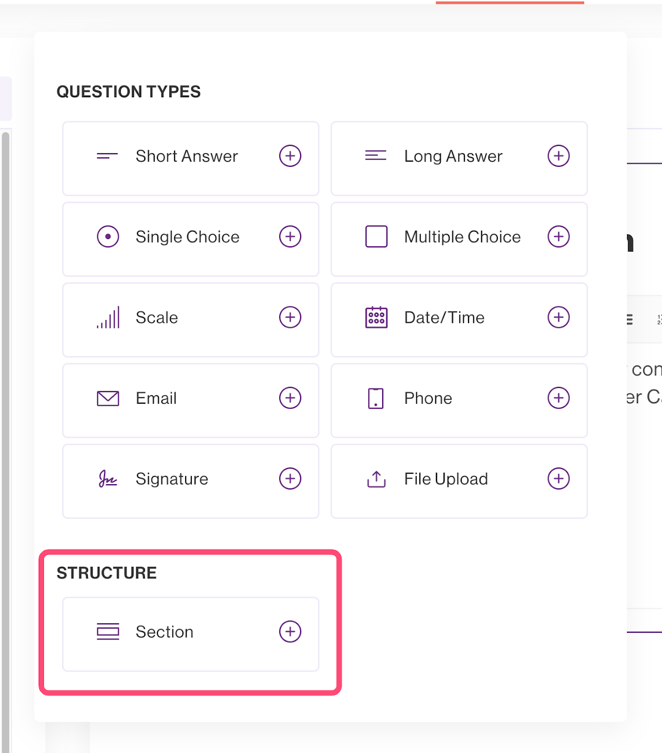The image size is (662, 753).
Task: Add a Long Answer question via plus icon
Action: pos(558,156)
